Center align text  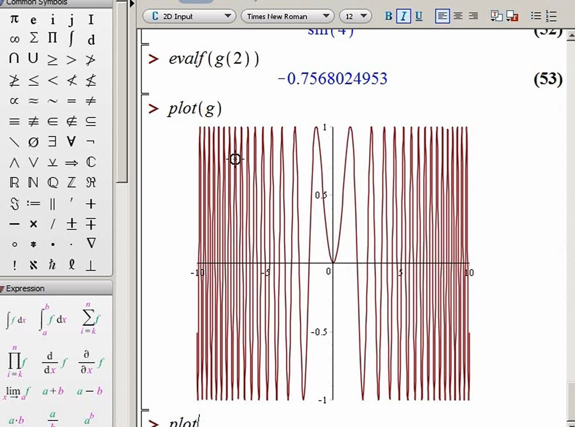[x=458, y=17]
